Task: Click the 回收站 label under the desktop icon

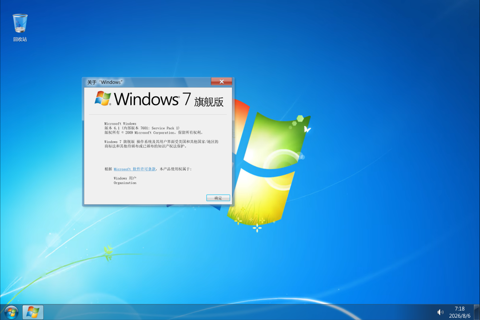Action: (20, 39)
